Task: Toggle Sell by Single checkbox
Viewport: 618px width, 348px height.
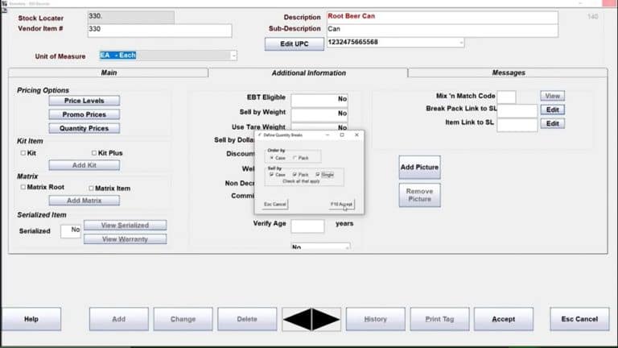Action: [319, 175]
